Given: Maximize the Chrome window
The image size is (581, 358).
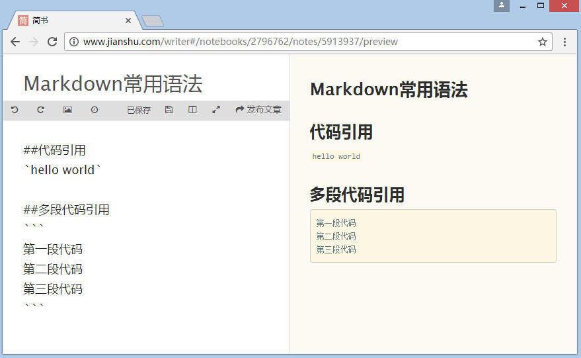Looking at the screenshot, I should (541, 5).
